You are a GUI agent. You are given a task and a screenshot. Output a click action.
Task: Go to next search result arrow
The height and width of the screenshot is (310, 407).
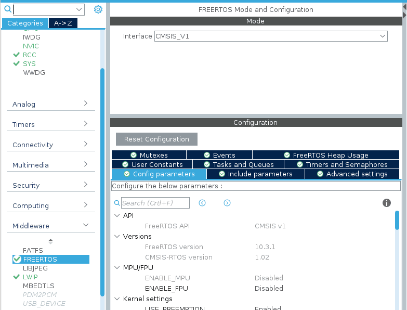227,203
